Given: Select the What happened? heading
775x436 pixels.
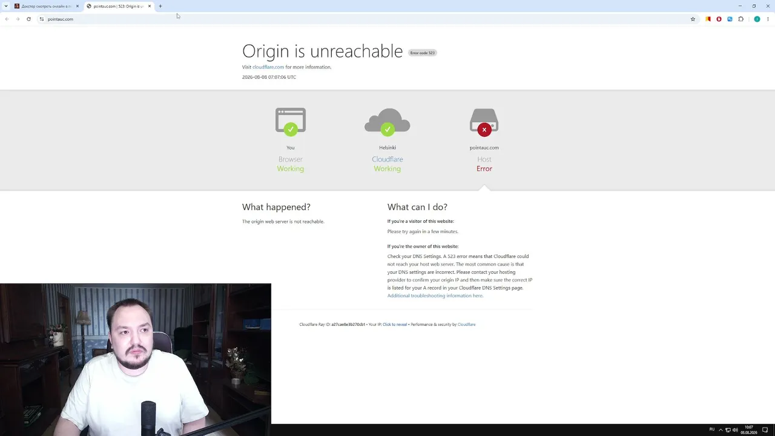Looking at the screenshot, I should click(x=276, y=207).
